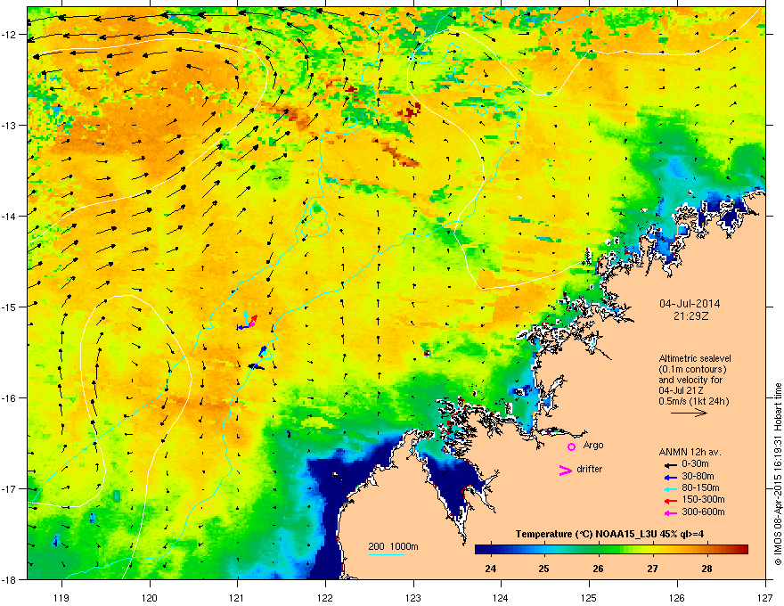This screenshot has width=784, height=606.
Task: Click the color bar tick label '28'
Action: [706, 569]
